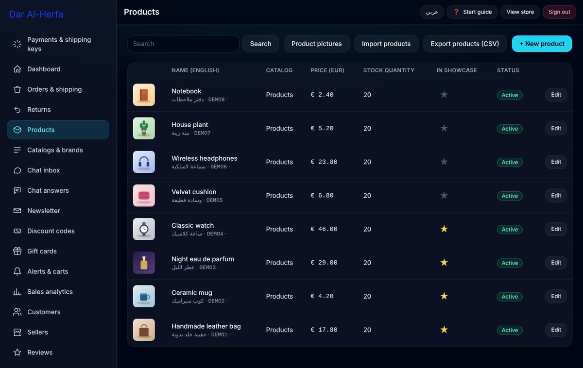Click the Sales analytics chart icon
Image resolution: width=583 pixels, height=368 pixels.
click(x=17, y=292)
